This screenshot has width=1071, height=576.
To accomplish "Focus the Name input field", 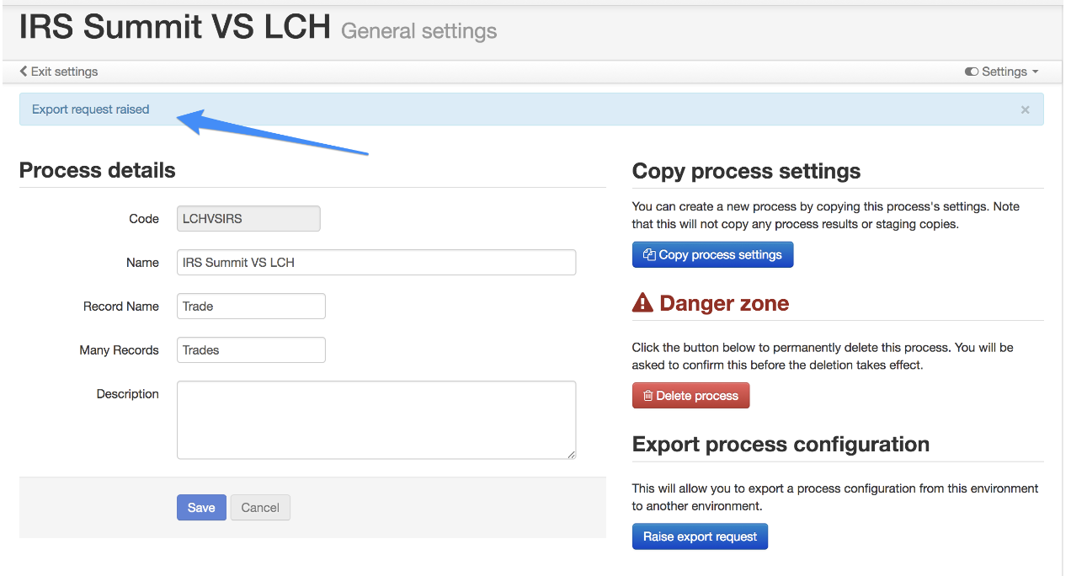I will coord(376,262).
